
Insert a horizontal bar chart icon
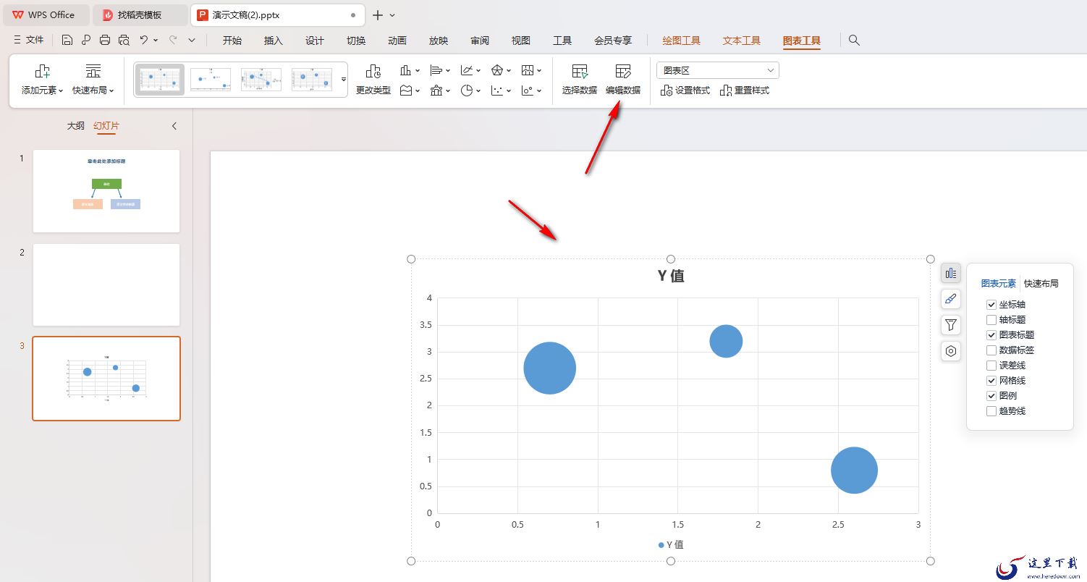tap(436, 70)
